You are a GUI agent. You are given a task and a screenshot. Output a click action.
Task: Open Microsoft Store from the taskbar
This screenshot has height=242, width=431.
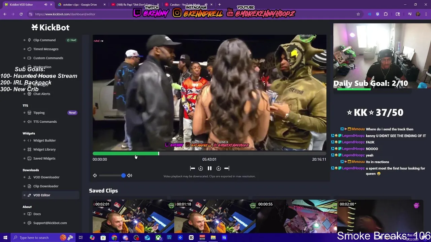tap(103, 238)
